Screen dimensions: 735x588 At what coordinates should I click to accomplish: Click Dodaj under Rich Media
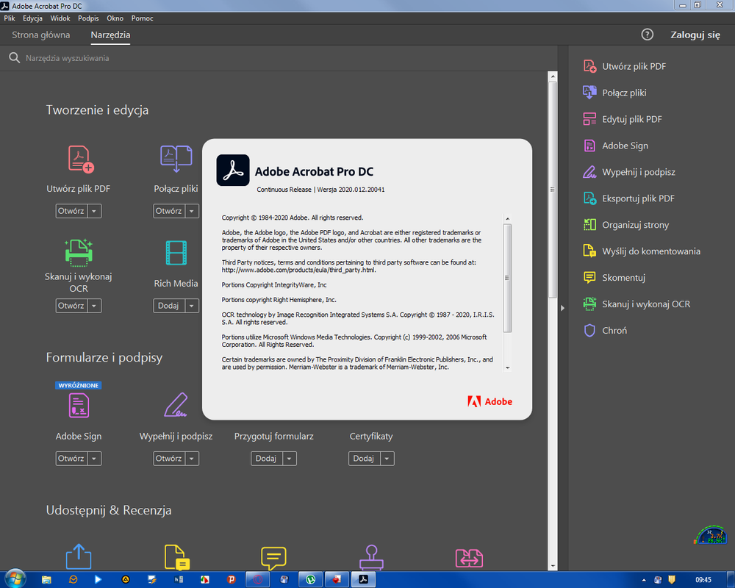click(x=169, y=306)
